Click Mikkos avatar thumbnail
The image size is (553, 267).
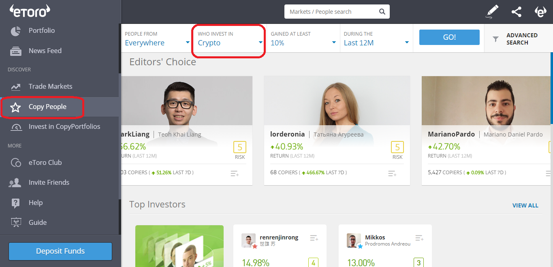tap(354, 241)
